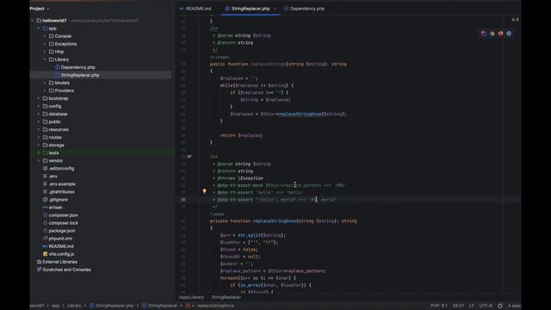Click the yellow intention lightbulb
This screenshot has width=551, height=310.
pos(204,191)
